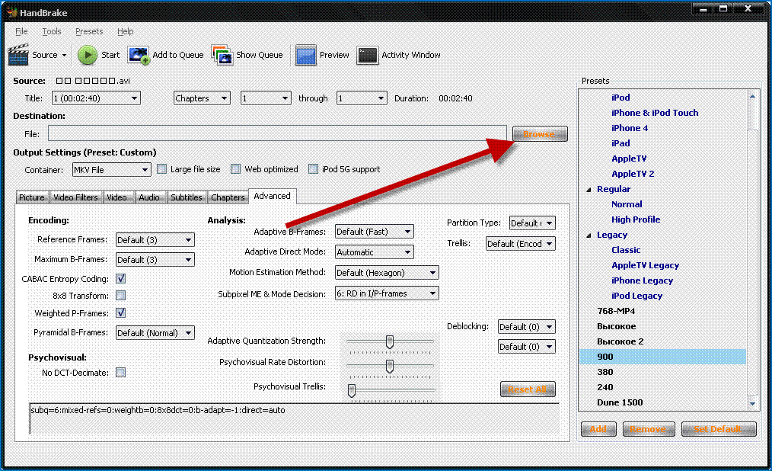Switch to the Video Filters tab
The image size is (772, 471).
click(75, 197)
